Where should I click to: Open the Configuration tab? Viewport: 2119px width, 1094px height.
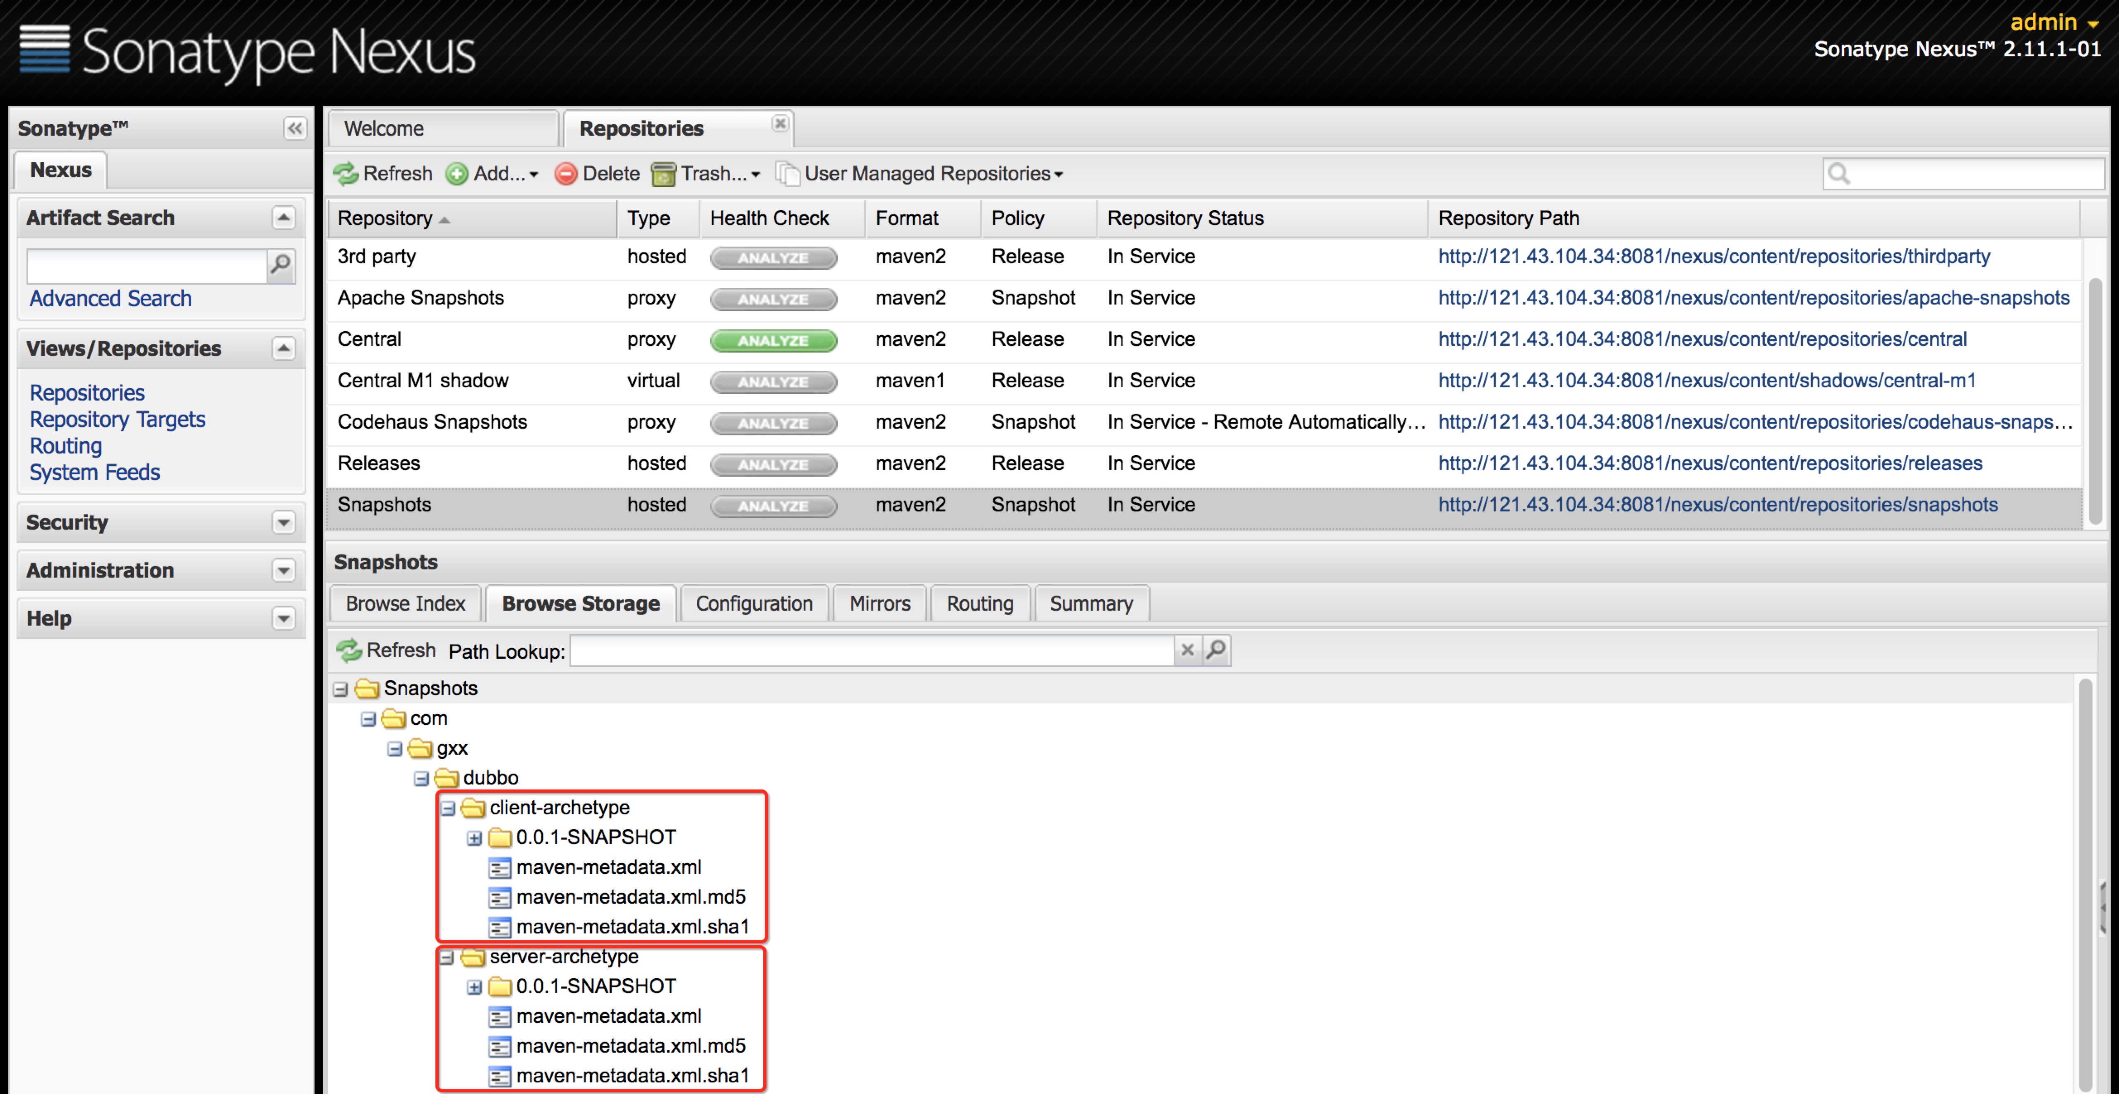754,603
